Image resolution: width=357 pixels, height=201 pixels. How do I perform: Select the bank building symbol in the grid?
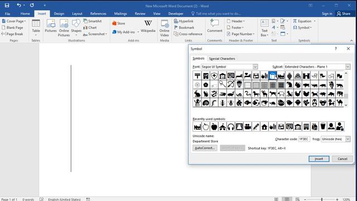pyautogui.click(x=223, y=76)
